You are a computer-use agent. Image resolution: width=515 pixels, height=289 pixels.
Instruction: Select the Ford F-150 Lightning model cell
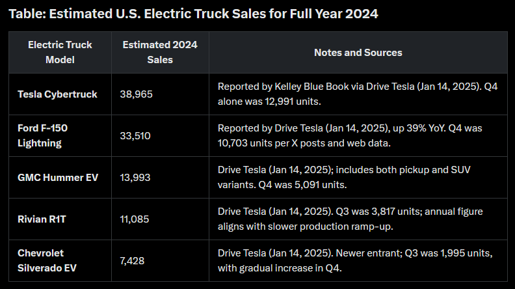[x=43, y=135]
